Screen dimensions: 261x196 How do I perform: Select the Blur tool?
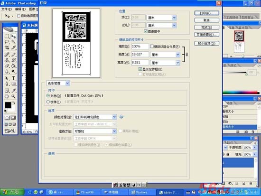7,72
